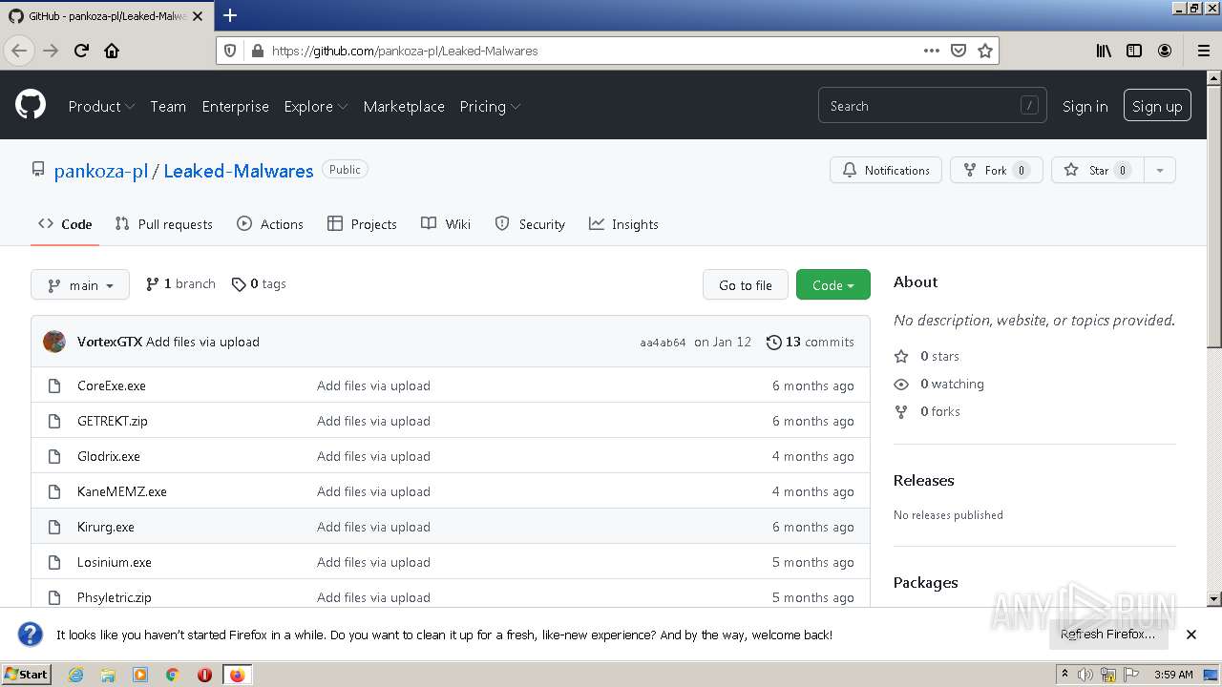
Task: Open the Leaked-Malwares repository link
Action: [x=239, y=171]
